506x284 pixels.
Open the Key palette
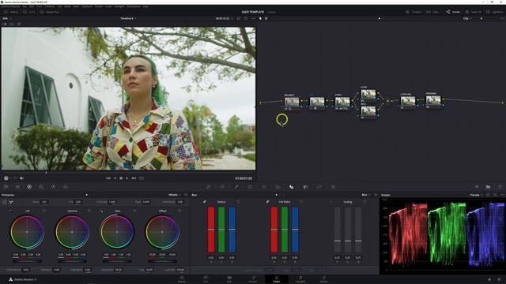[x=305, y=187]
